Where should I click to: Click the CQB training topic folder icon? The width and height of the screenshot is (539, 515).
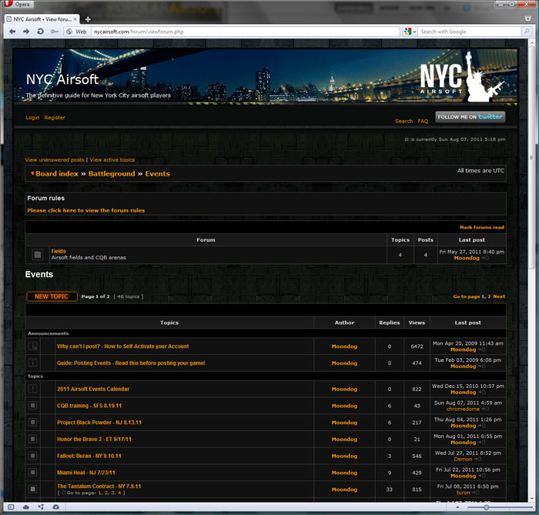pyautogui.click(x=33, y=406)
